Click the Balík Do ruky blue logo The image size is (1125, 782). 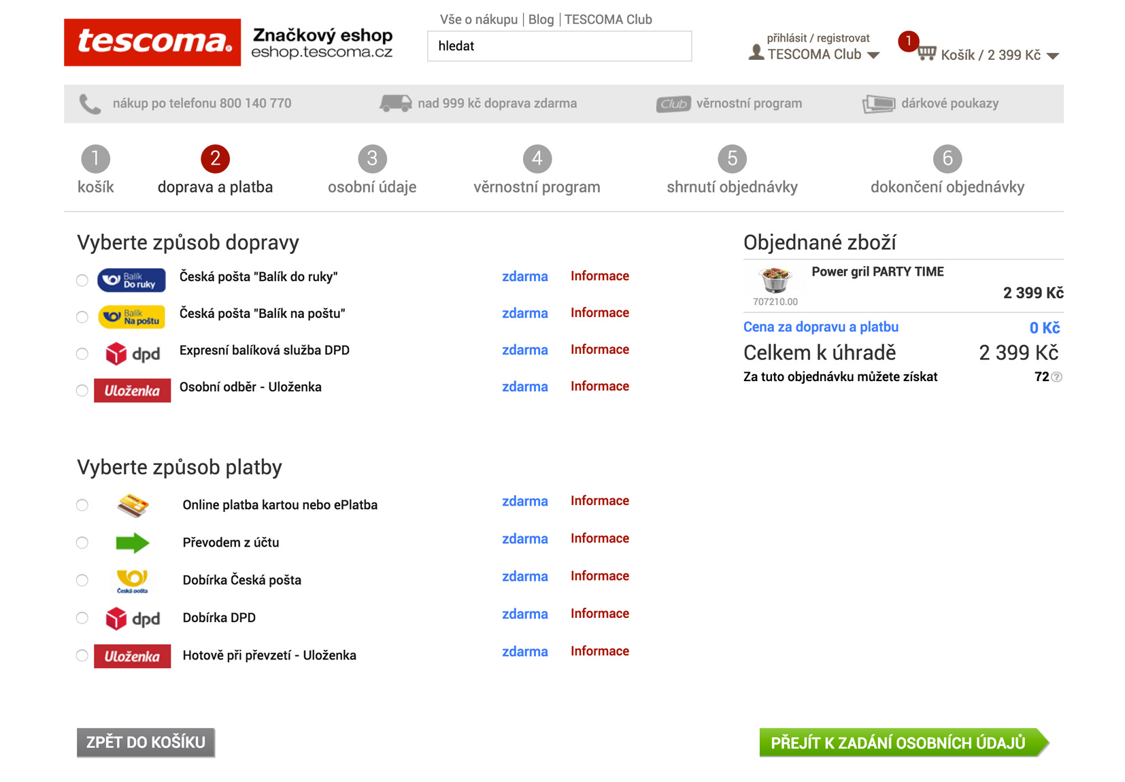[131, 280]
